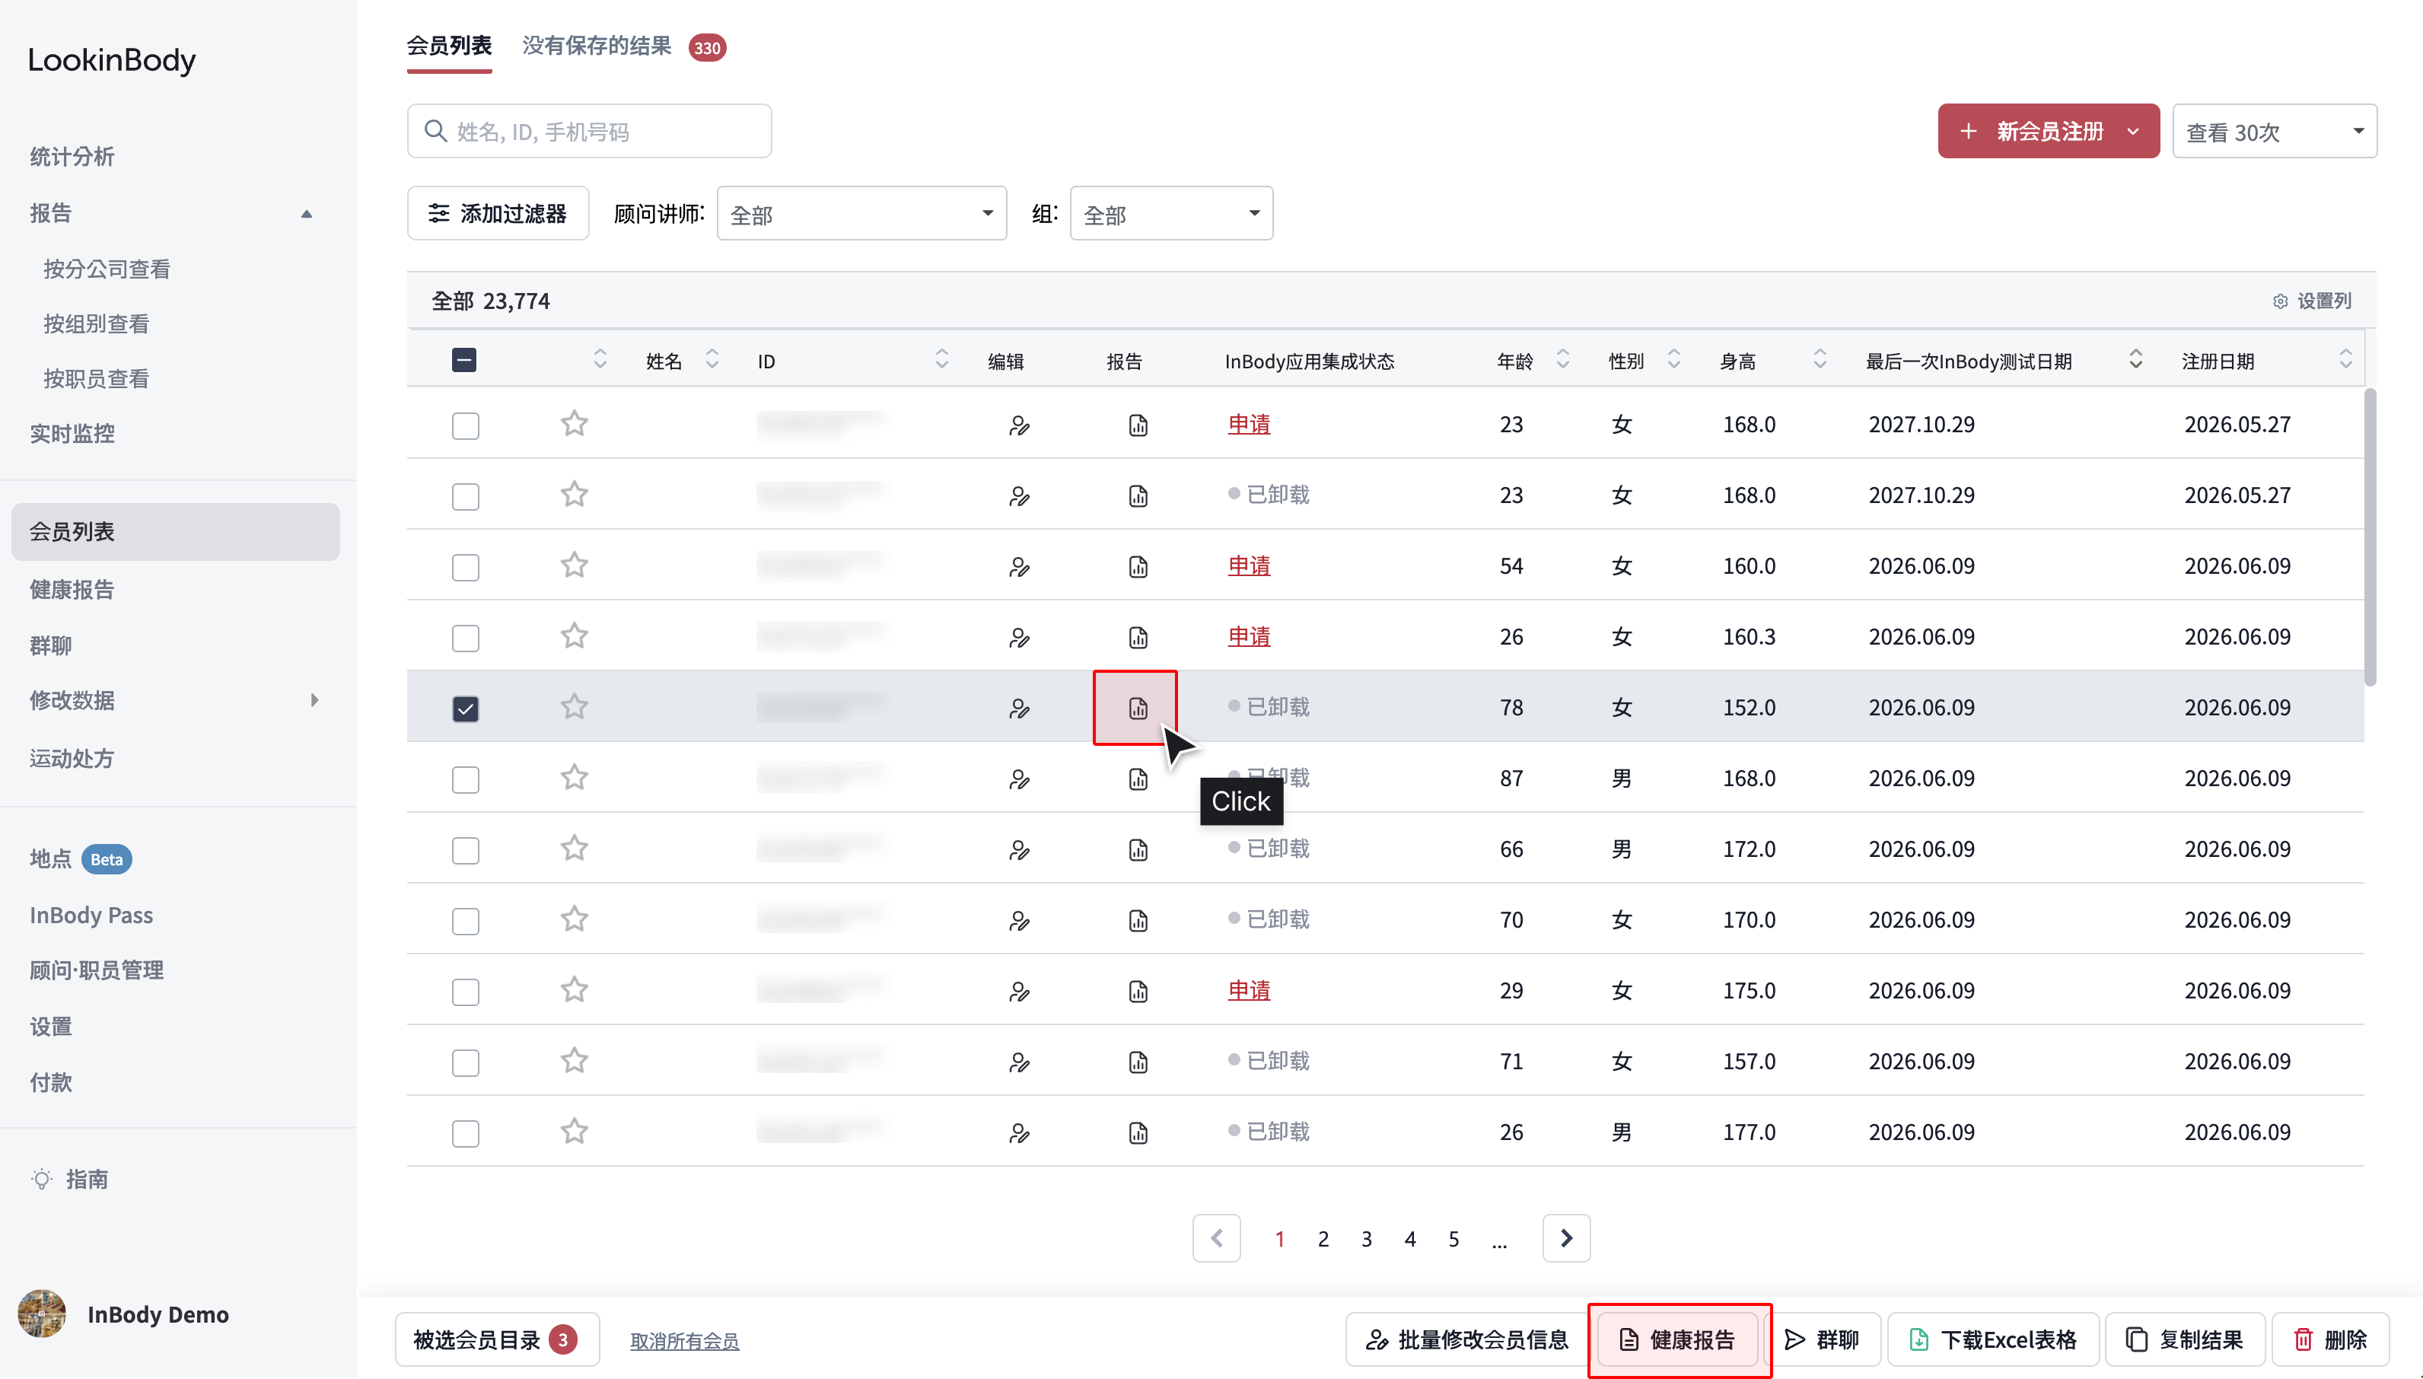Select the 会员列表 tab
The height and width of the screenshot is (1379, 2423).
point(449,46)
